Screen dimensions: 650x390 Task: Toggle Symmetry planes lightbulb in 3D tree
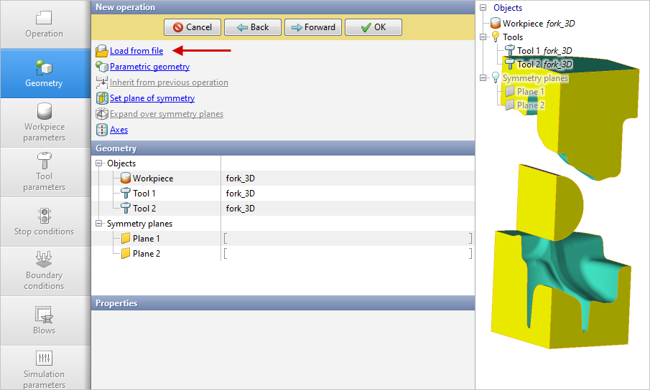click(495, 77)
